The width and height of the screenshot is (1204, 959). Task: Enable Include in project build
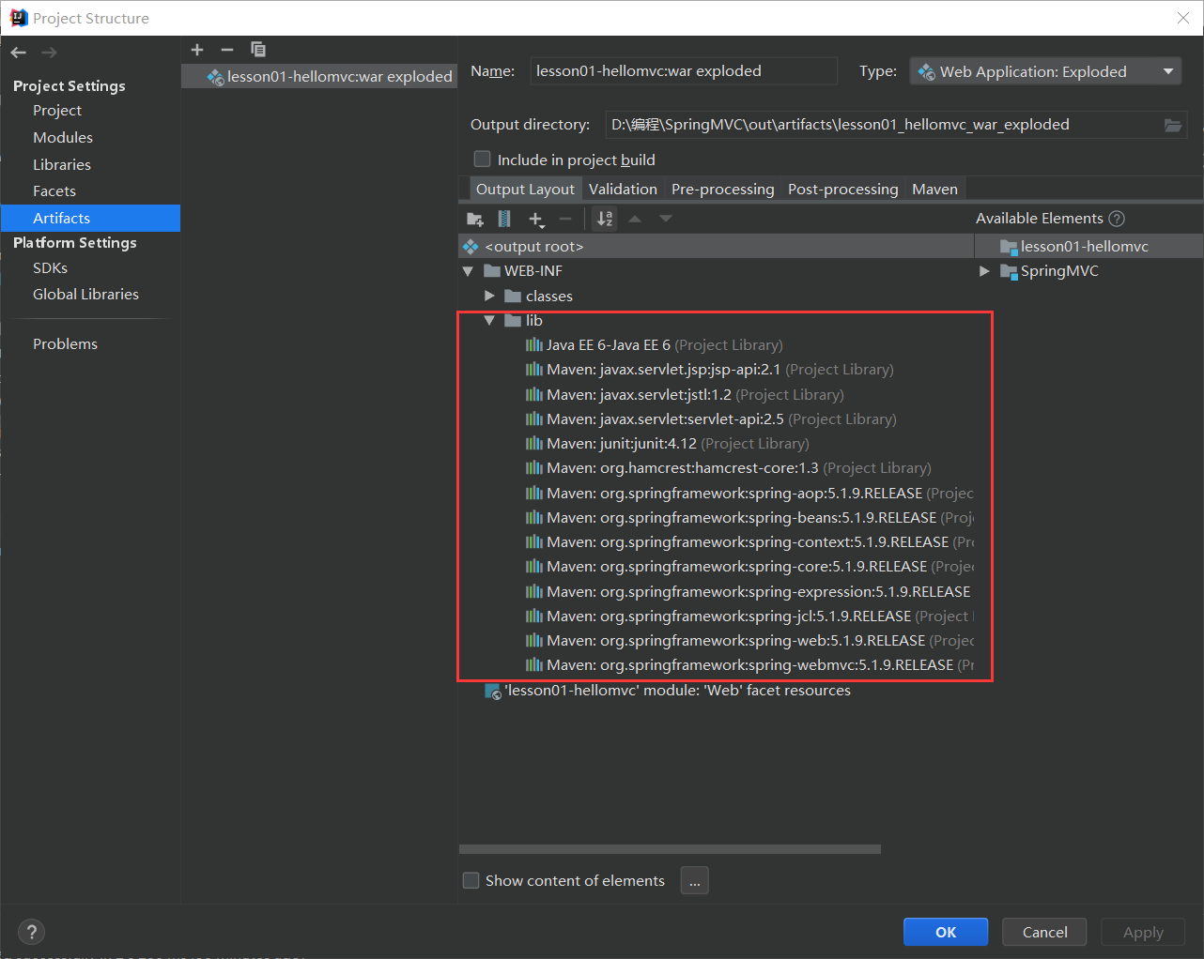point(483,160)
